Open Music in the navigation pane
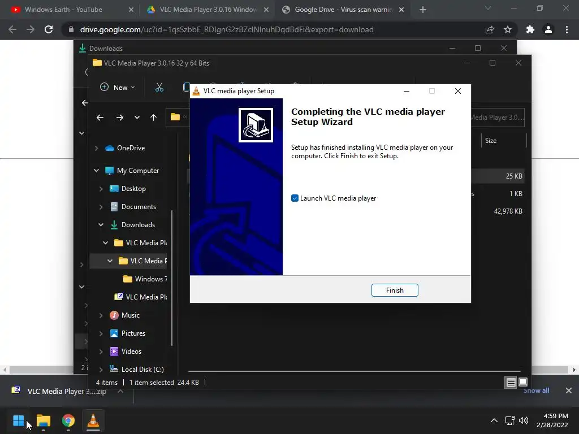 [x=131, y=315]
